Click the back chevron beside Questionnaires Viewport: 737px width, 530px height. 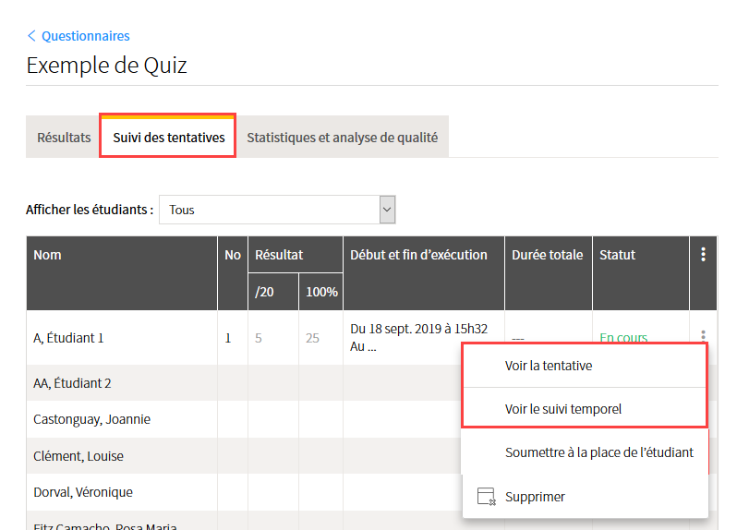click(31, 36)
